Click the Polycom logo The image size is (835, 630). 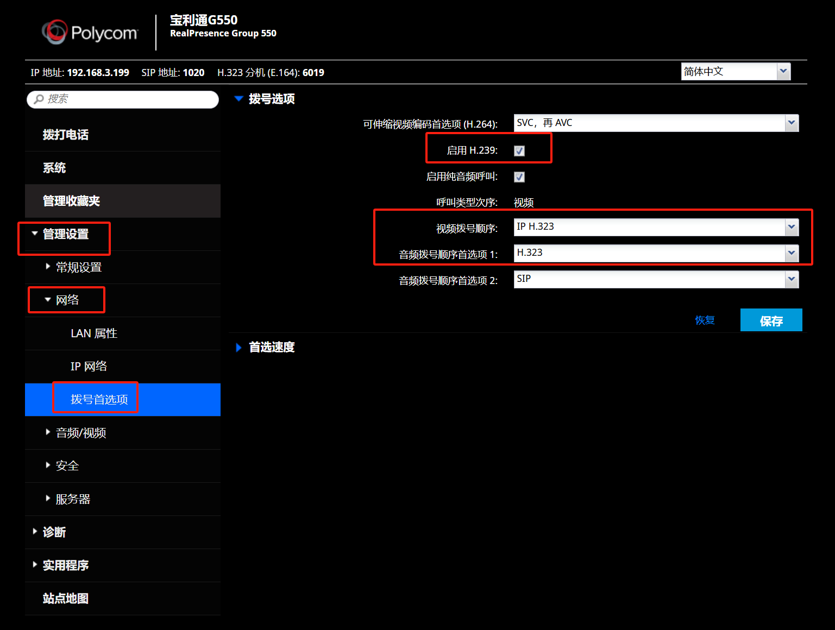90,33
